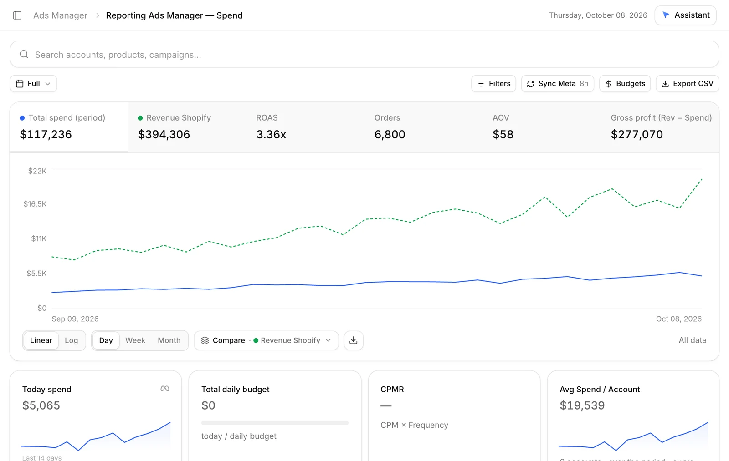Screen dimensions: 729x461
Task: Click the breadcrumb chevron separator
Action: (x=97, y=15)
